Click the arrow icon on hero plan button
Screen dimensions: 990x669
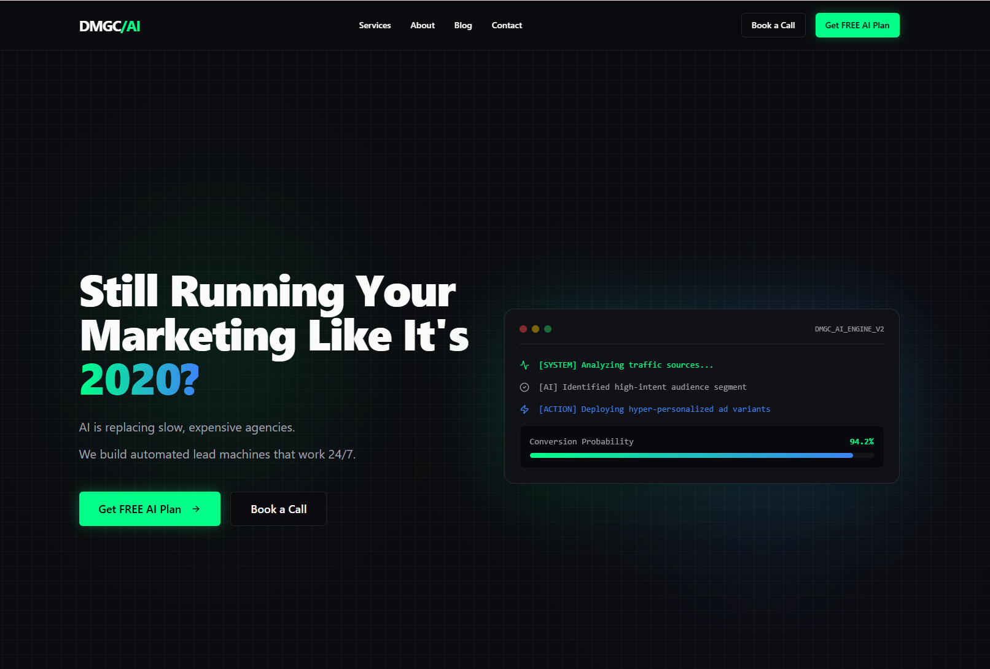[196, 509]
